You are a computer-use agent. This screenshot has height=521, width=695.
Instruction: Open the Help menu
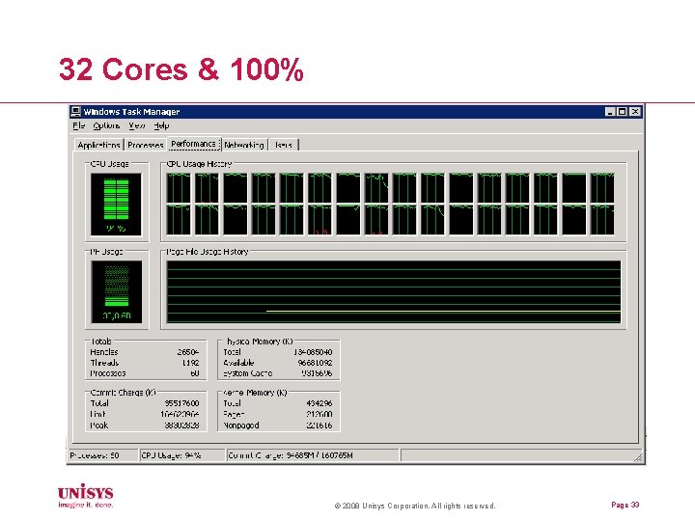[x=162, y=125]
